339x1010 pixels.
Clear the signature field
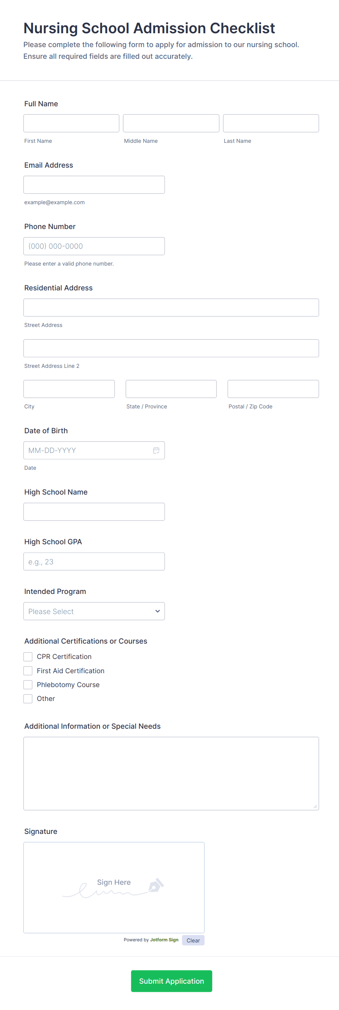pos(193,940)
